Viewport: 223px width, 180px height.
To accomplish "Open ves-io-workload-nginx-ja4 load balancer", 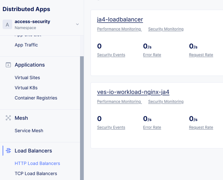I will pyautogui.click(x=133, y=92).
